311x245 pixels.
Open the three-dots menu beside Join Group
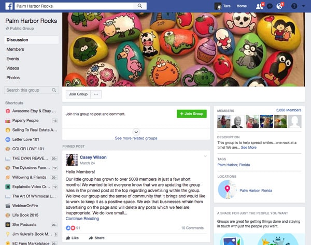point(96,94)
